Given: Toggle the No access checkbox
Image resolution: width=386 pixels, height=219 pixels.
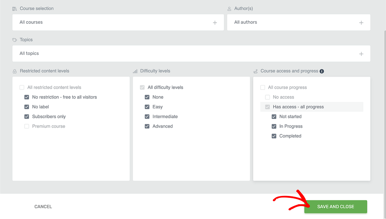Looking at the screenshot, I should pos(267,97).
